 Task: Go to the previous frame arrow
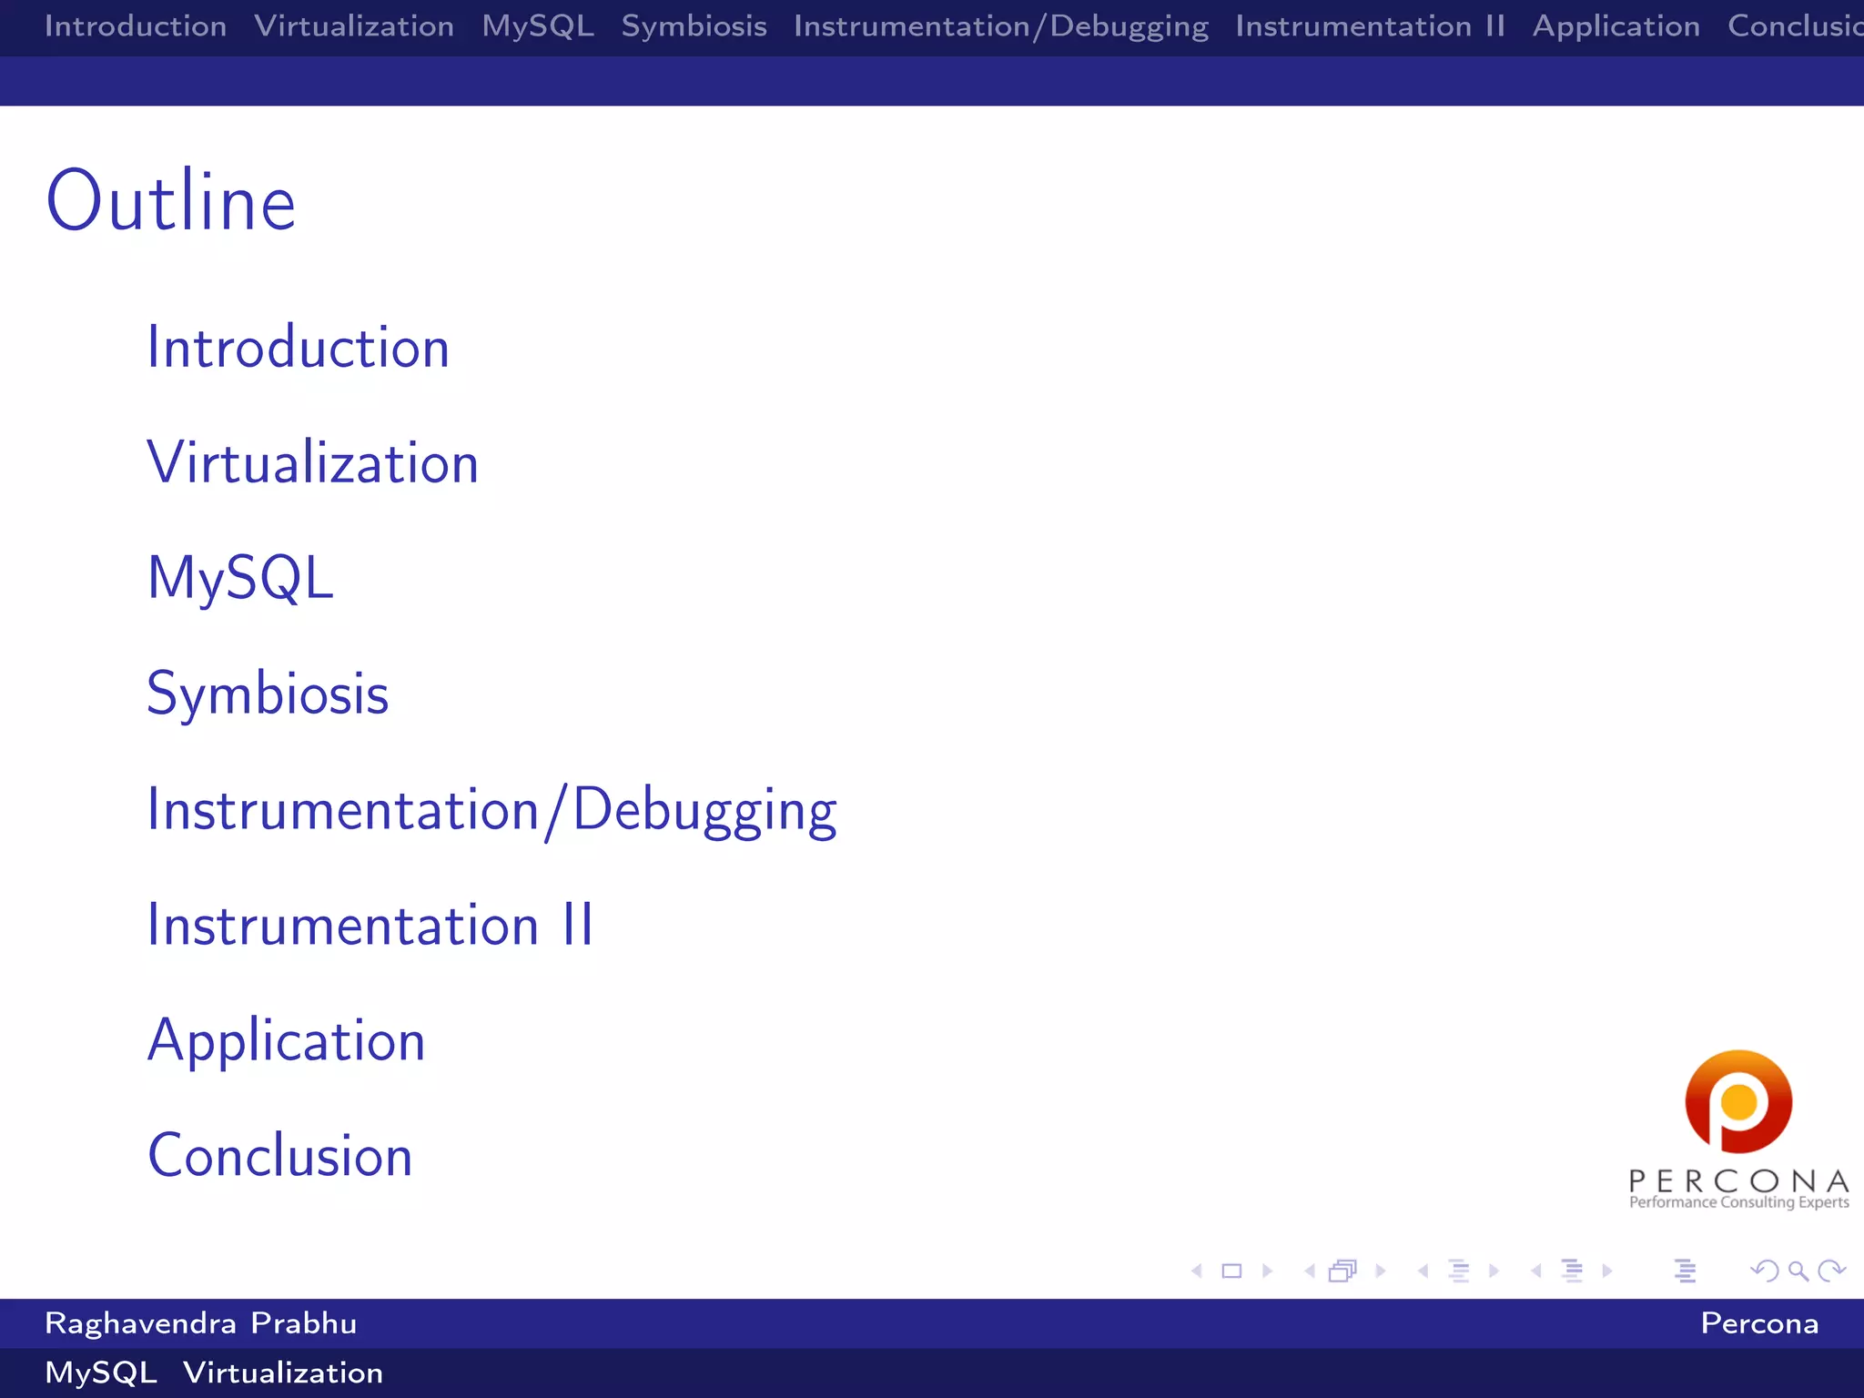tap(1310, 1271)
